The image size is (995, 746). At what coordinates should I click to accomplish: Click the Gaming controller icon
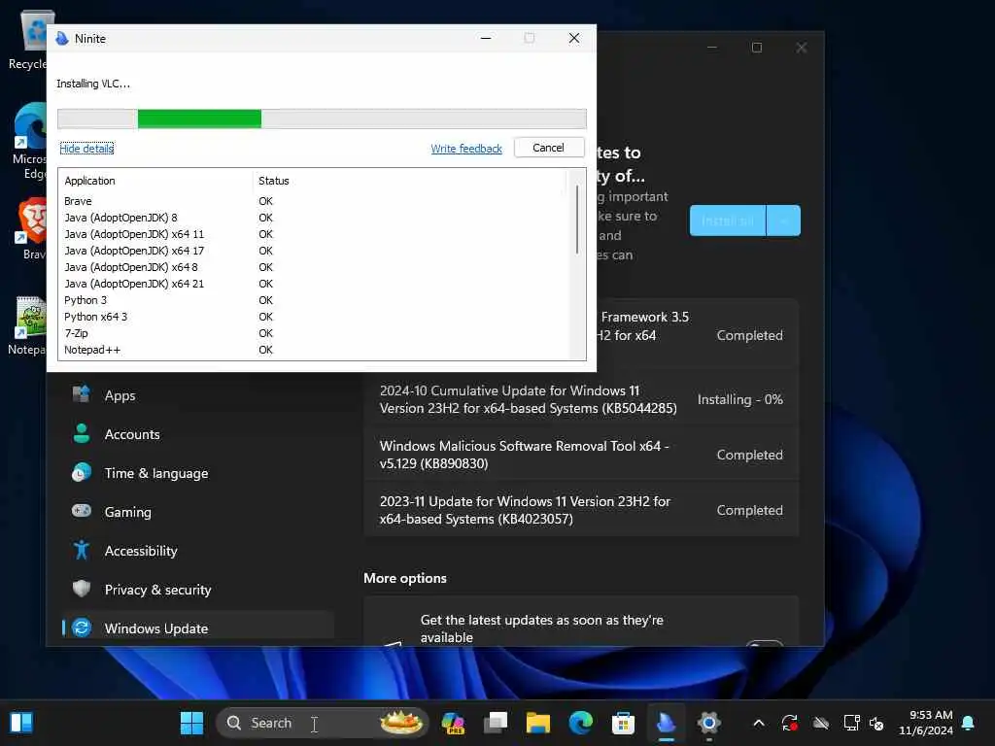[82, 511]
